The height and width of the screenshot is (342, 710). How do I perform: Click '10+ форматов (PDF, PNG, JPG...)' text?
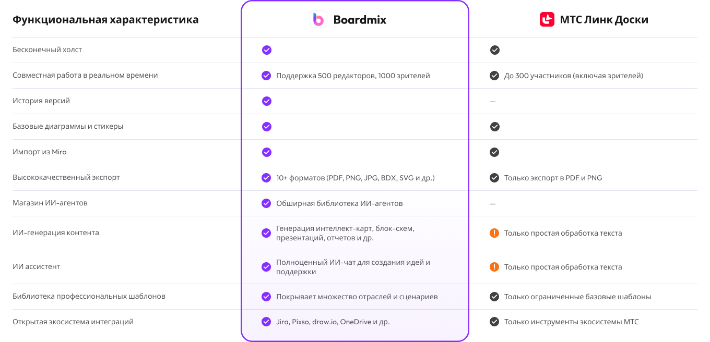pyautogui.click(x=356, y=178)
